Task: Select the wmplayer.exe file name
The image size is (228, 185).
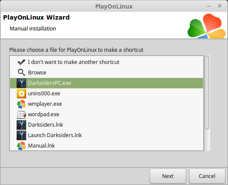Action: click(45, 104)
